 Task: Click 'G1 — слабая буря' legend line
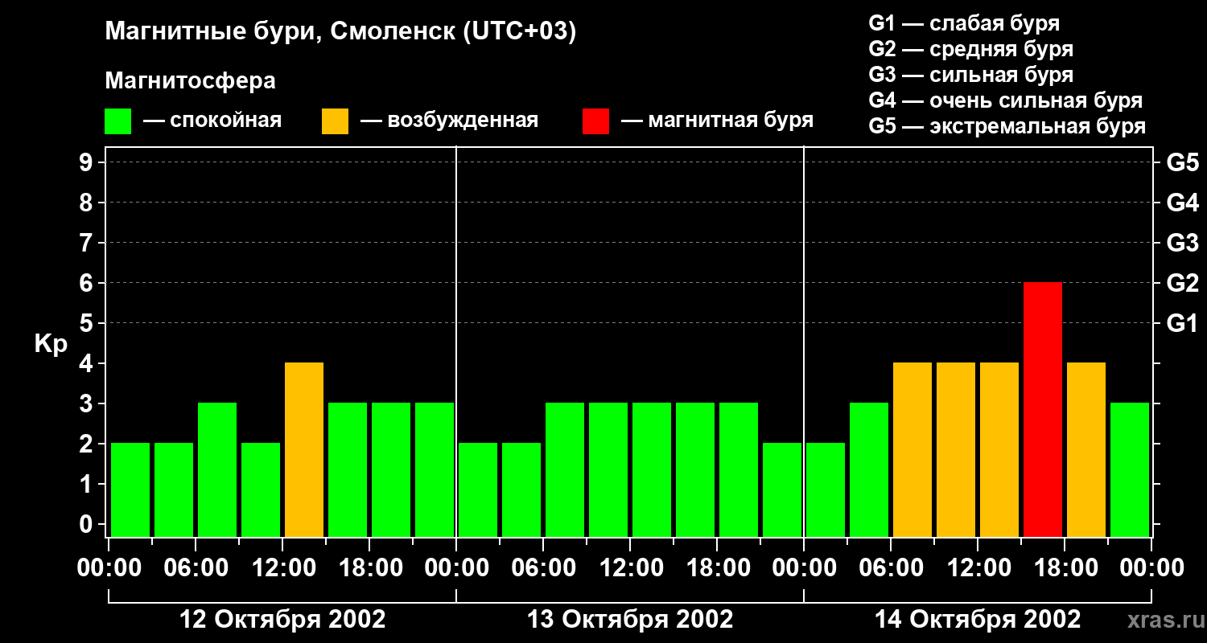point(964,23)
